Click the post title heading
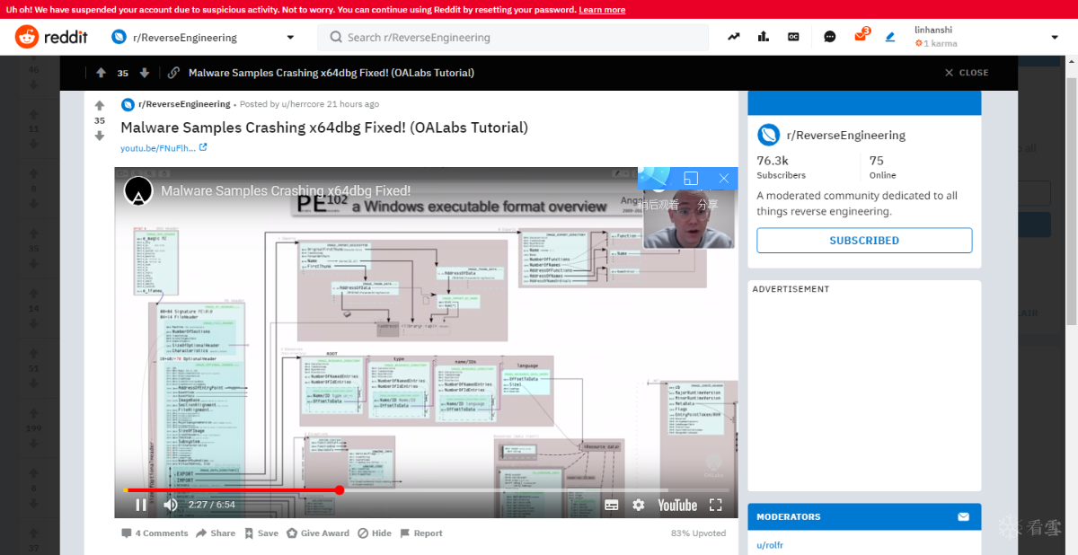The width and height of the screenshot is (1078, 555). click(x=324, y=128)
